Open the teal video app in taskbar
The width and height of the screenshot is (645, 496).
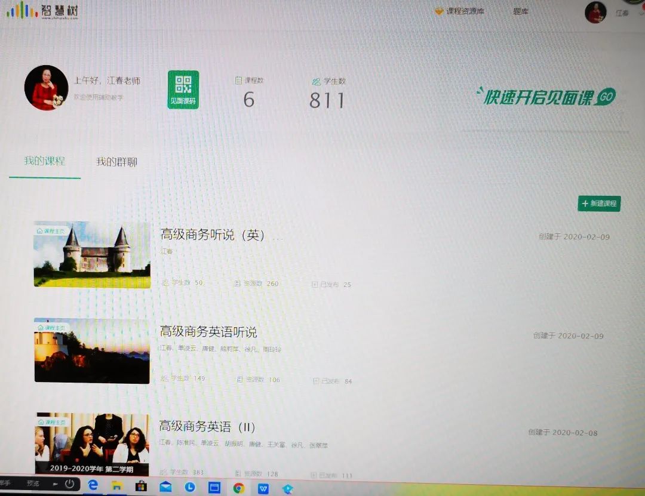[x=287, y=489]
